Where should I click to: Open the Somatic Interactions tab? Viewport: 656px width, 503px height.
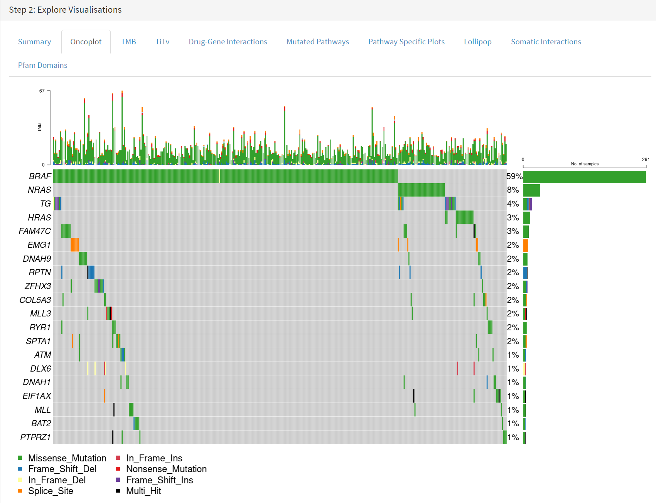point(546,42)
